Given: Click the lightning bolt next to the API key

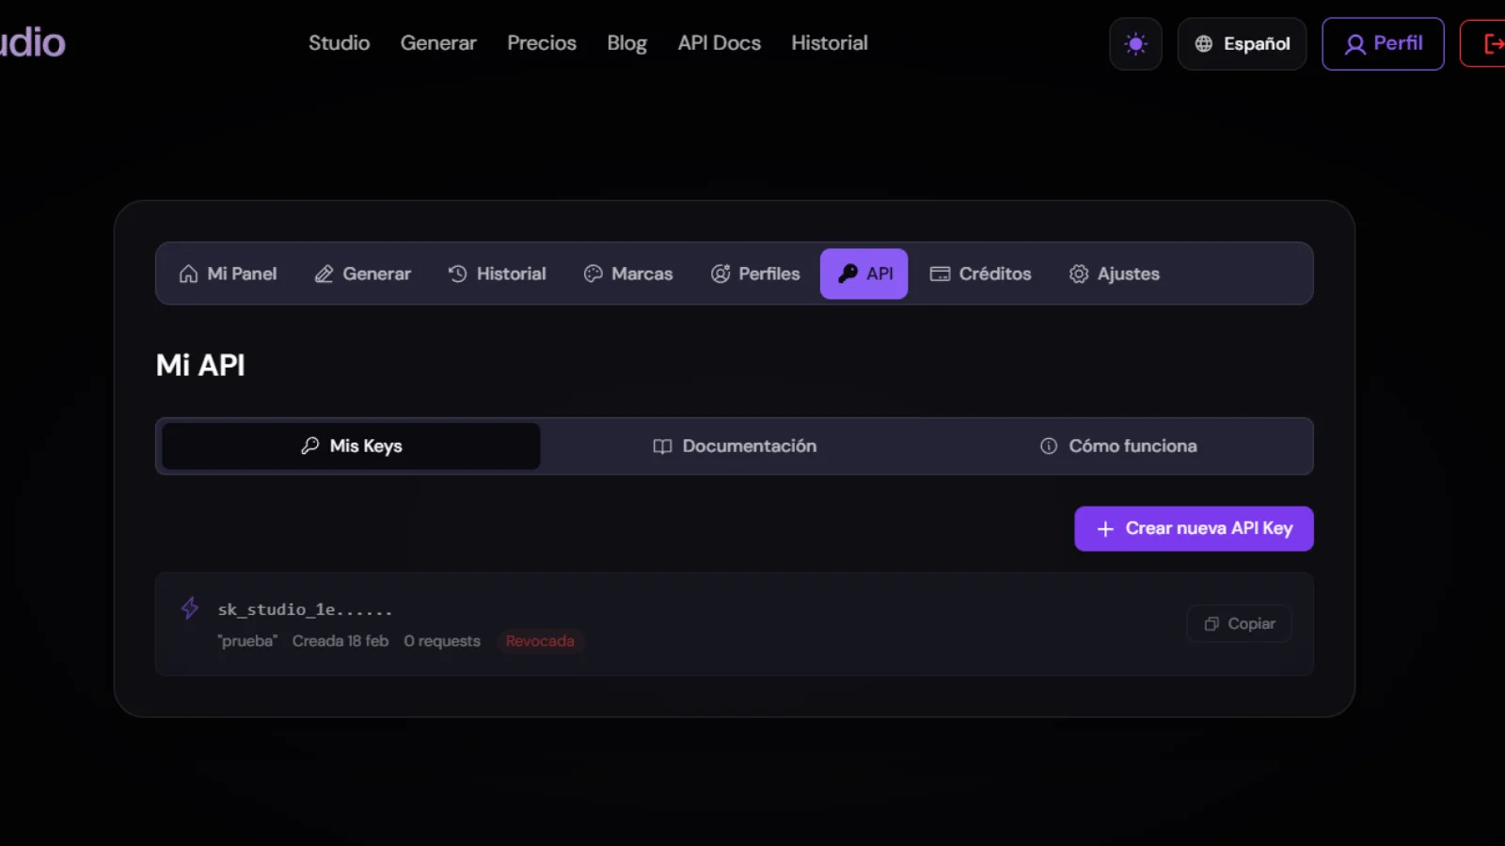Looking at the screenshot, I should [189, 608].
